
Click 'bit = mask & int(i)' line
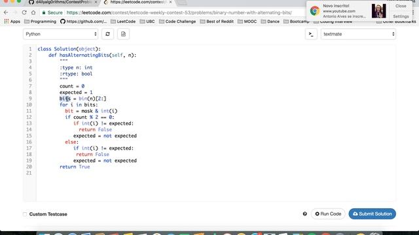click(91, 111)
